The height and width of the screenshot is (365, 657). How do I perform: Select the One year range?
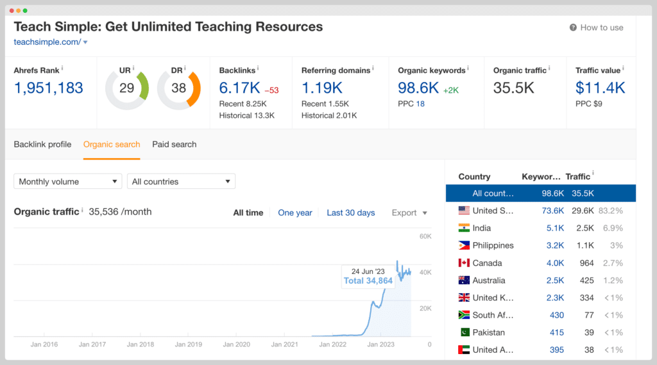point(295,213)
